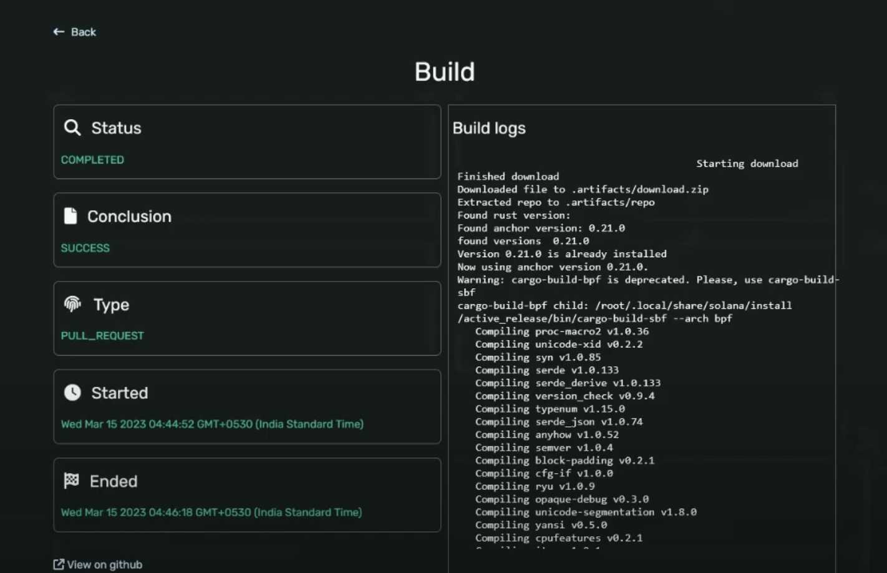Click 'Compiling anyhow v1.0.52' log line
The height and width of the screenshot is (573, 887).
(547, 434)
